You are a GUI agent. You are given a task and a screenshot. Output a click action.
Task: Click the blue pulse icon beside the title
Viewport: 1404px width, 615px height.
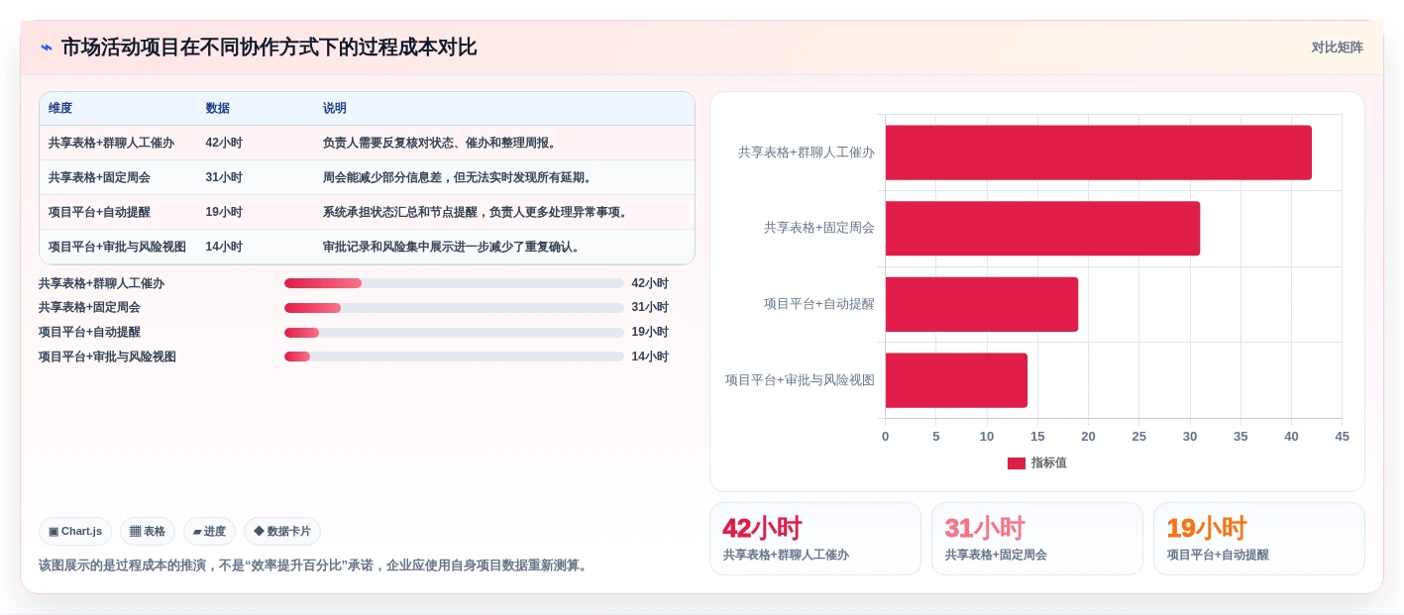click(47, 48)
